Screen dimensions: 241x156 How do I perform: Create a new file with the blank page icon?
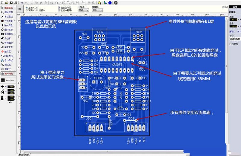[x=2, y=3]
